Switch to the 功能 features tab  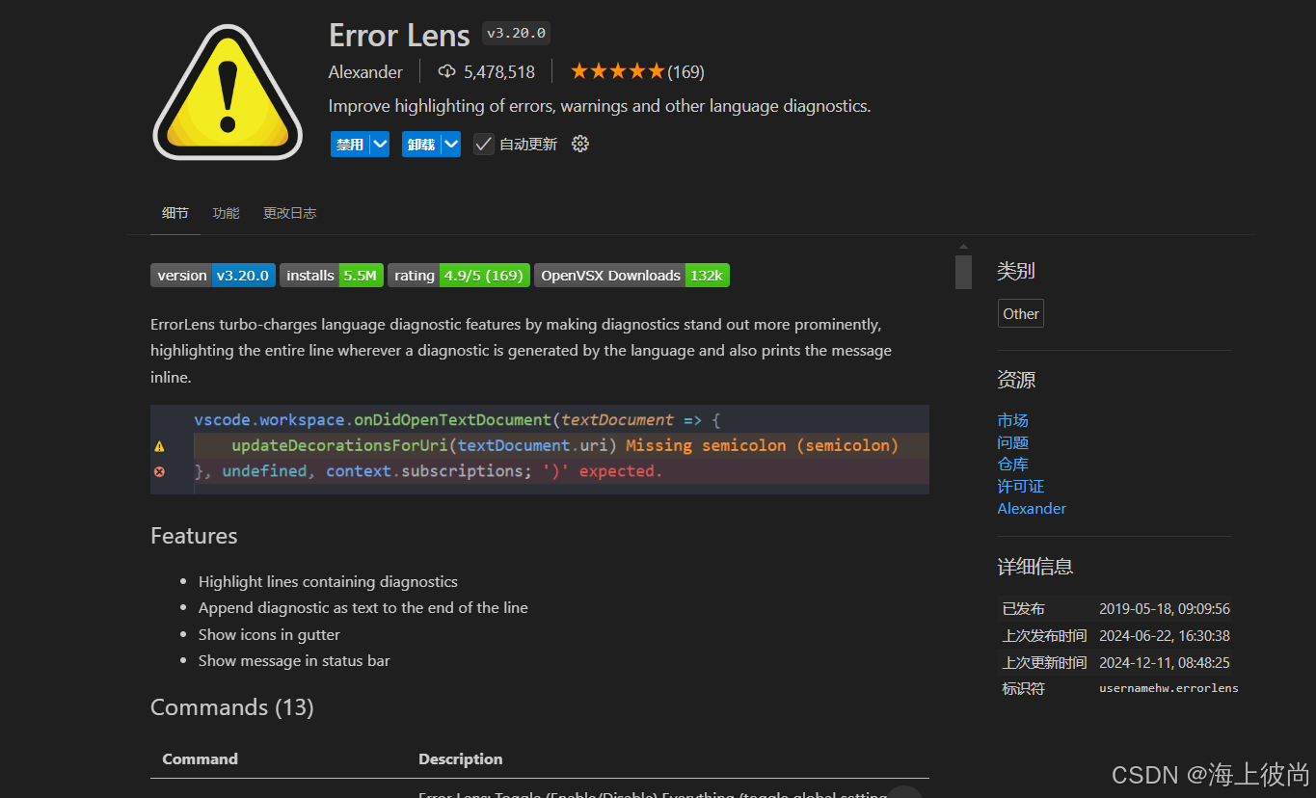[x=226, y=213]
